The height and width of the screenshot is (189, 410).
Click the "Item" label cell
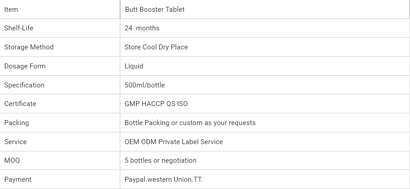[x=11, y=9]
